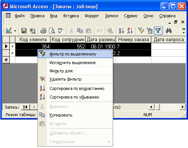Click the Sort descending toolbar icon
188x148 pixels.
(130, 31)
